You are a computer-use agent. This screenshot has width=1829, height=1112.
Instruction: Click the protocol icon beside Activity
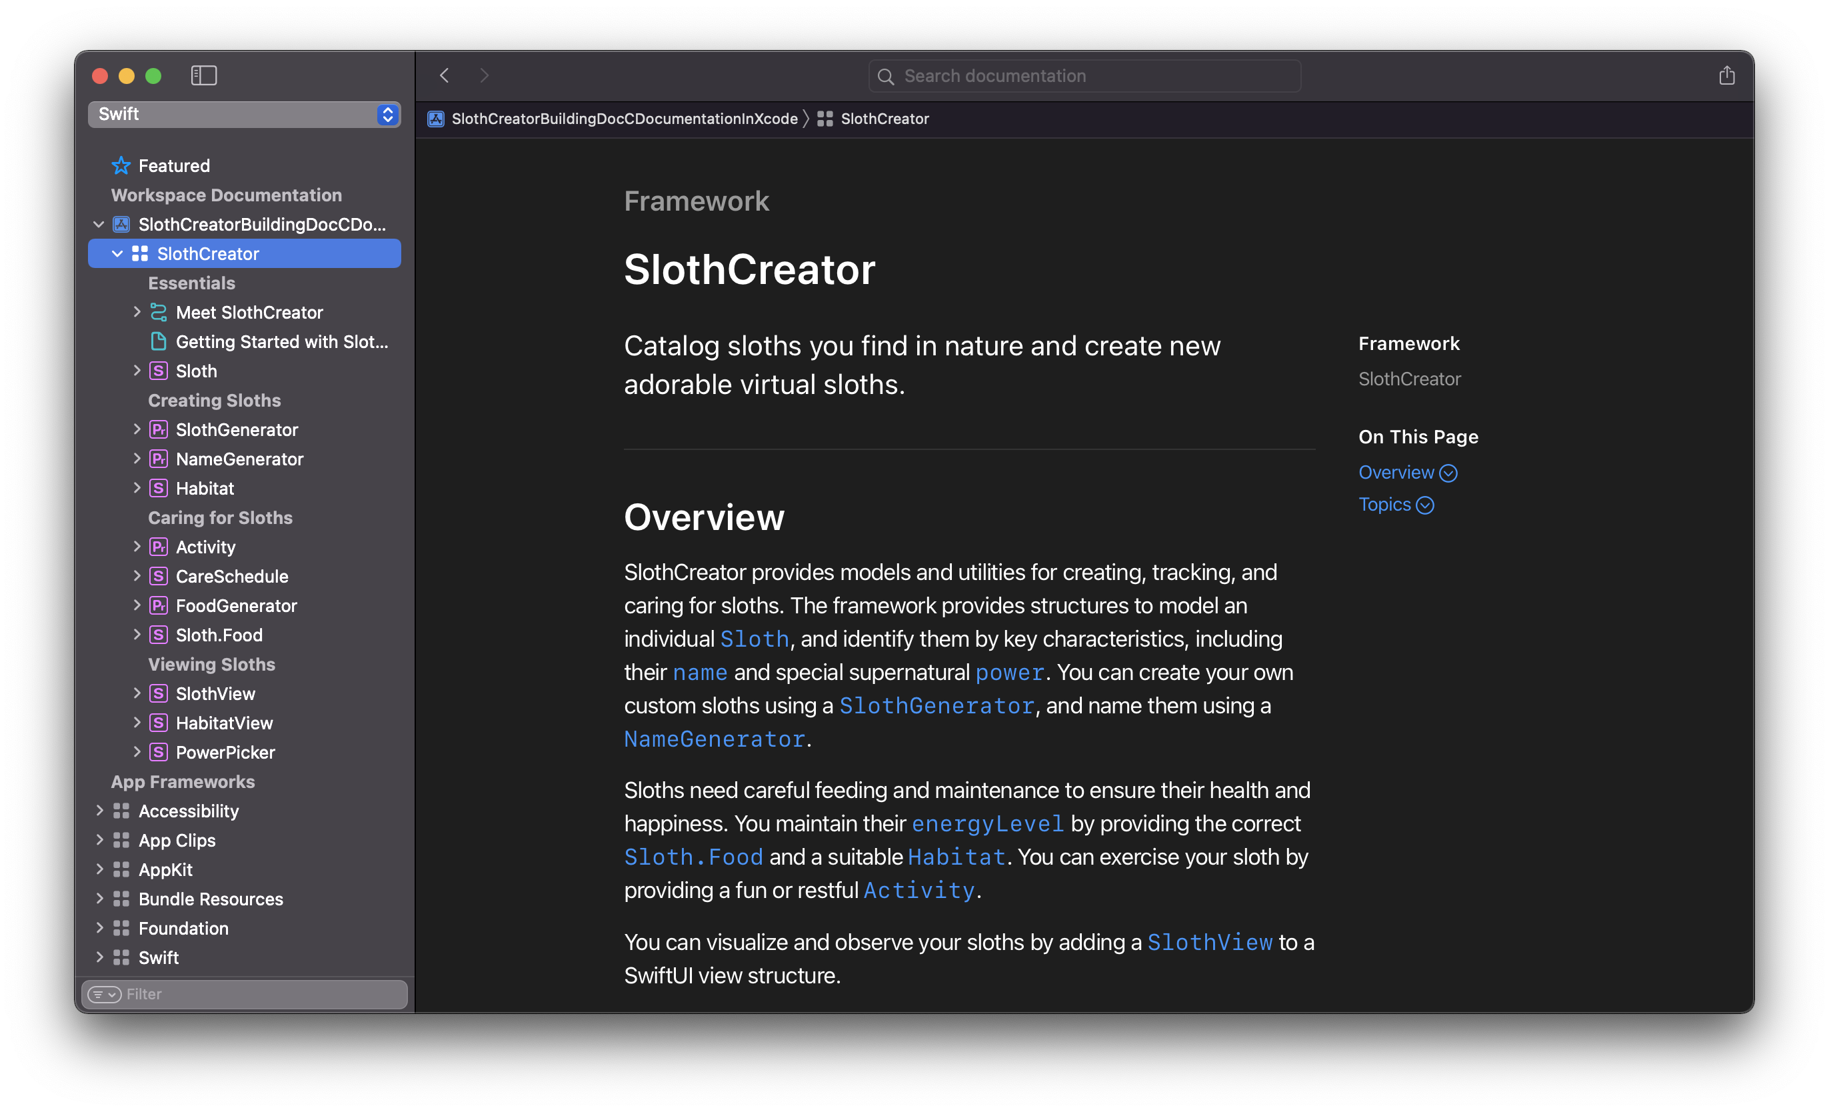(x=159, y=547)
